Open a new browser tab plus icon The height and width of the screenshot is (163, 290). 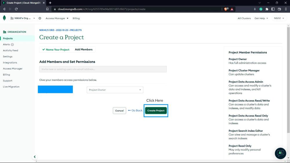point(50,3)
